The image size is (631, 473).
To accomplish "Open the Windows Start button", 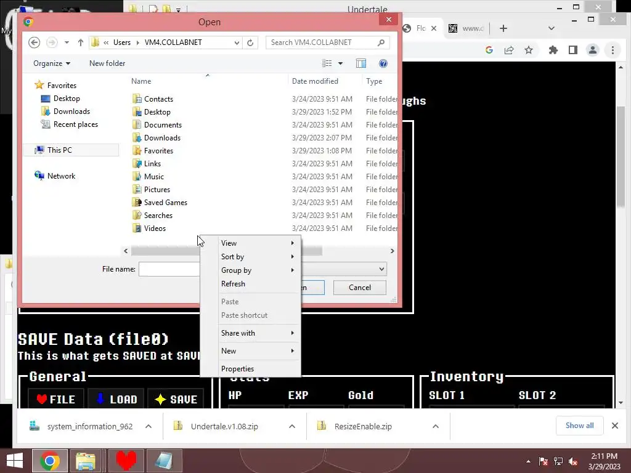I will 15,461.
